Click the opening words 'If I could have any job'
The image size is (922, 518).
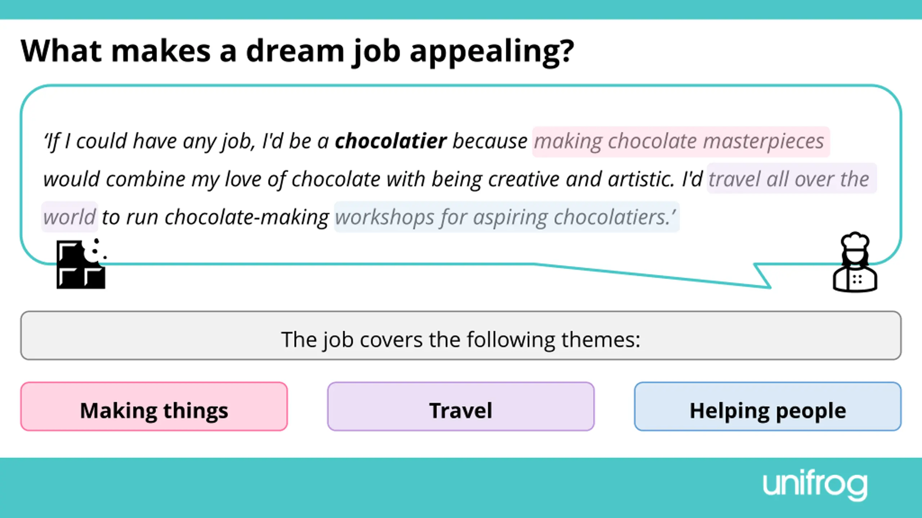[x=149, y=141]
